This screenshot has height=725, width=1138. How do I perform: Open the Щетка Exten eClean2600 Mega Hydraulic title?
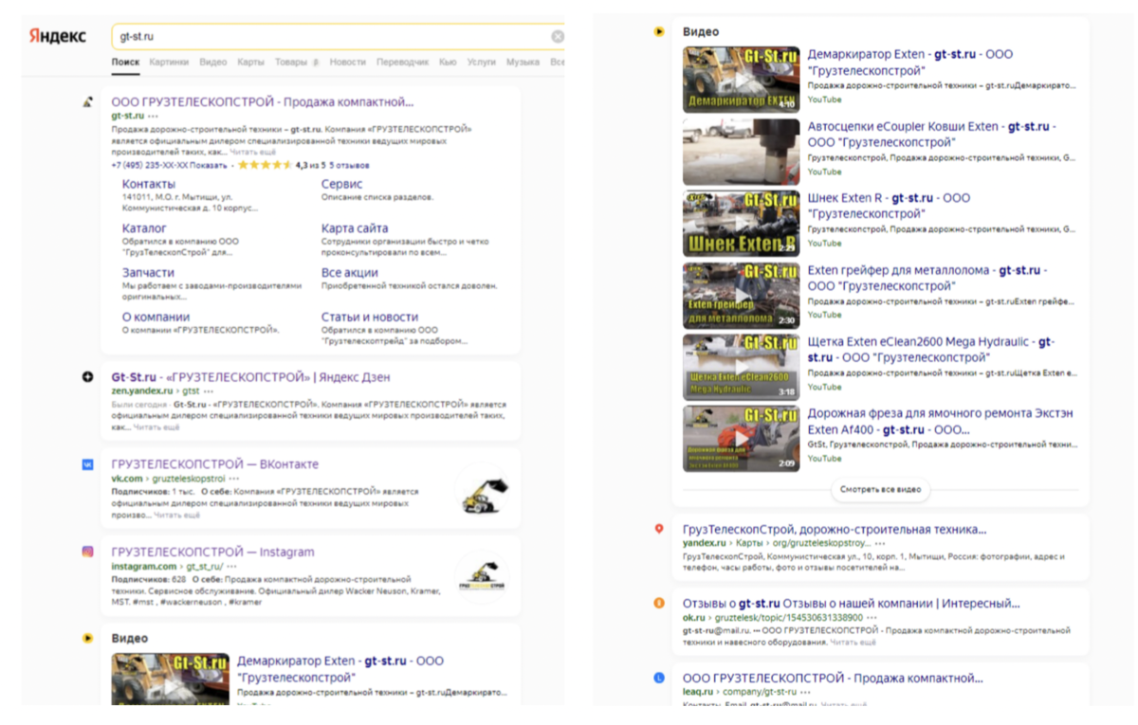(x=931, y=349)
